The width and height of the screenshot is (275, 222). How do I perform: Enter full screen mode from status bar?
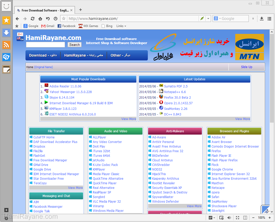click(238, 218)
